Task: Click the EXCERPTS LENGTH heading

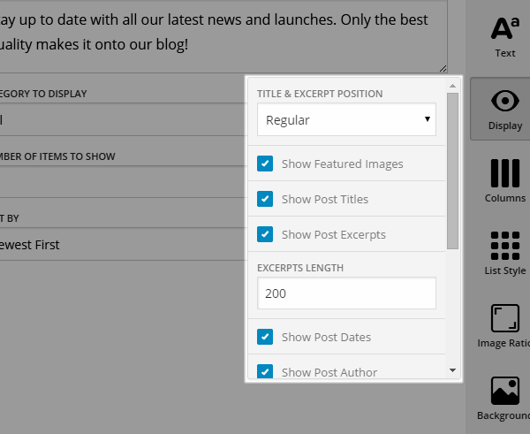Action: tap(300, 268)
